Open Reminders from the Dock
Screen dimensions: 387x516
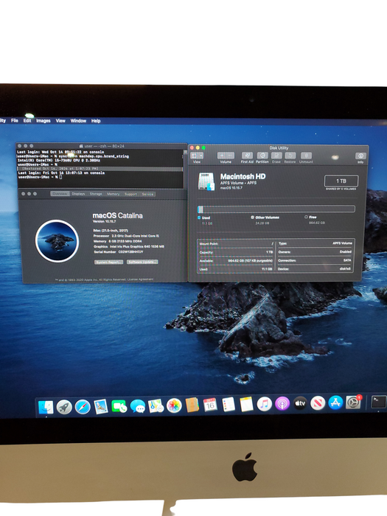229,405
